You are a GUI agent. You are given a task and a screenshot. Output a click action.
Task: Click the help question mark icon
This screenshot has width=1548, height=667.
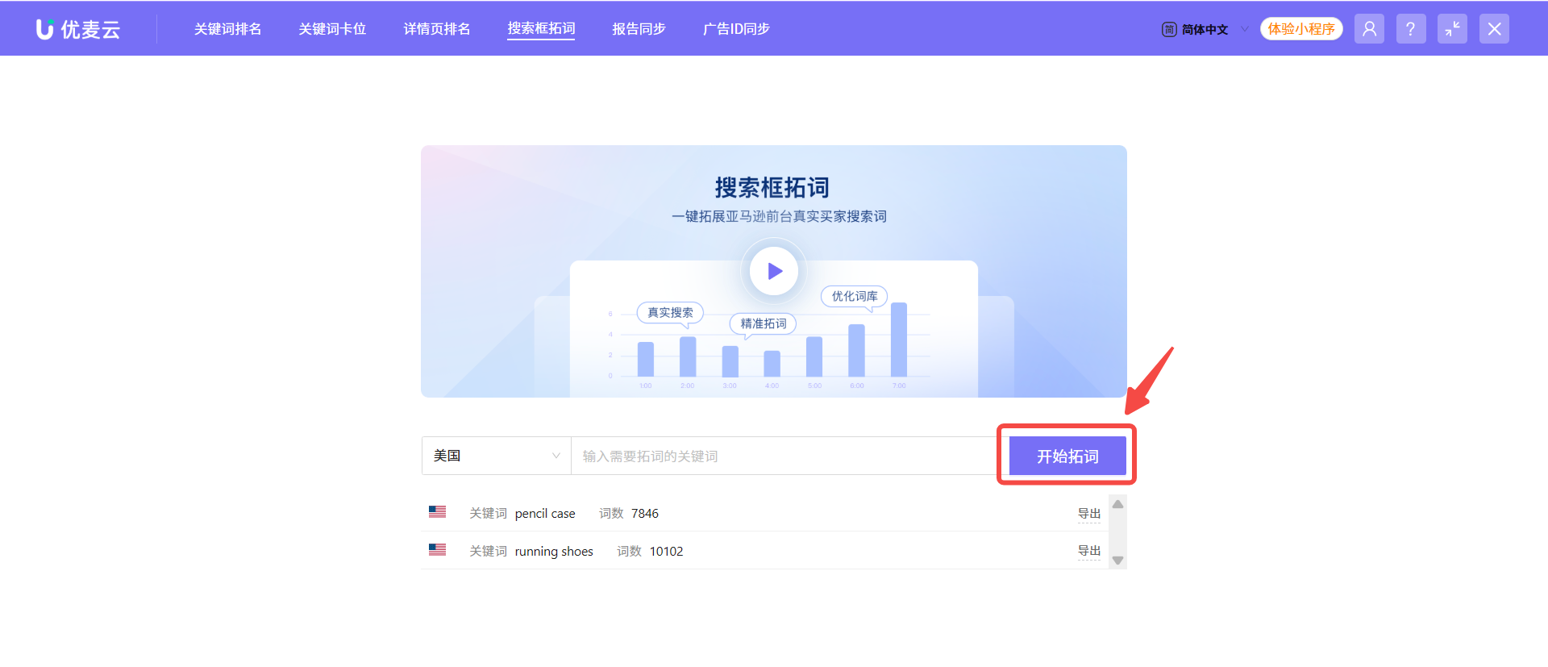[1411, 29]
